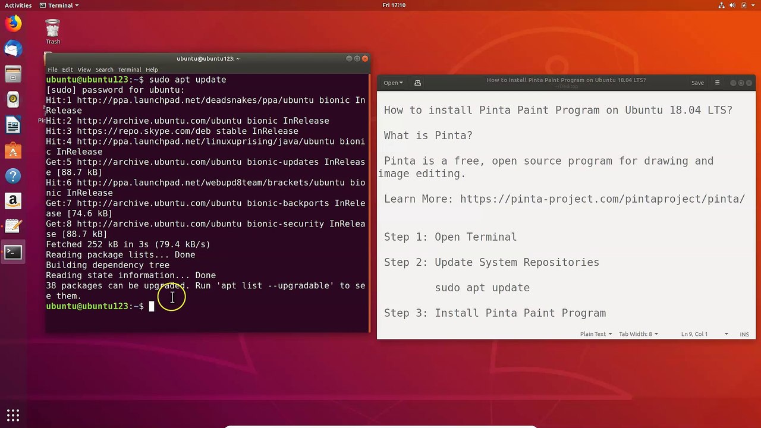The image size is (761, 428).
Task: Maximize the Terminal window
Action: click(357, 58)
